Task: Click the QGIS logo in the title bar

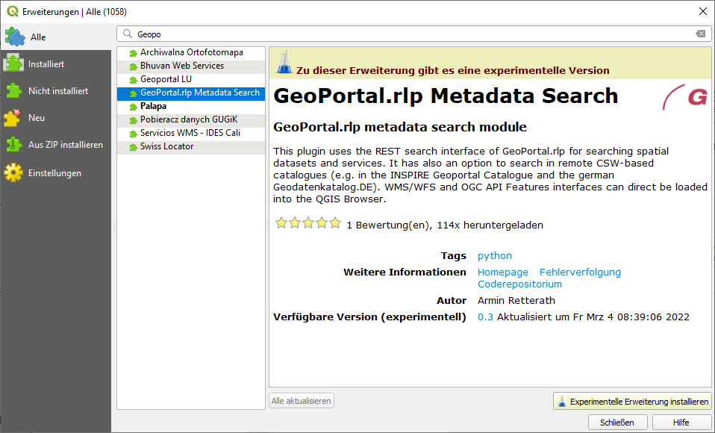Action: (x=12, y=11)
